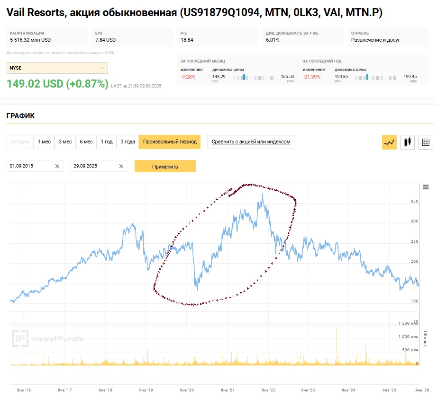437x399 pixels.
Task: Click the yearly change -21.39%
Action: pos(311,77)
